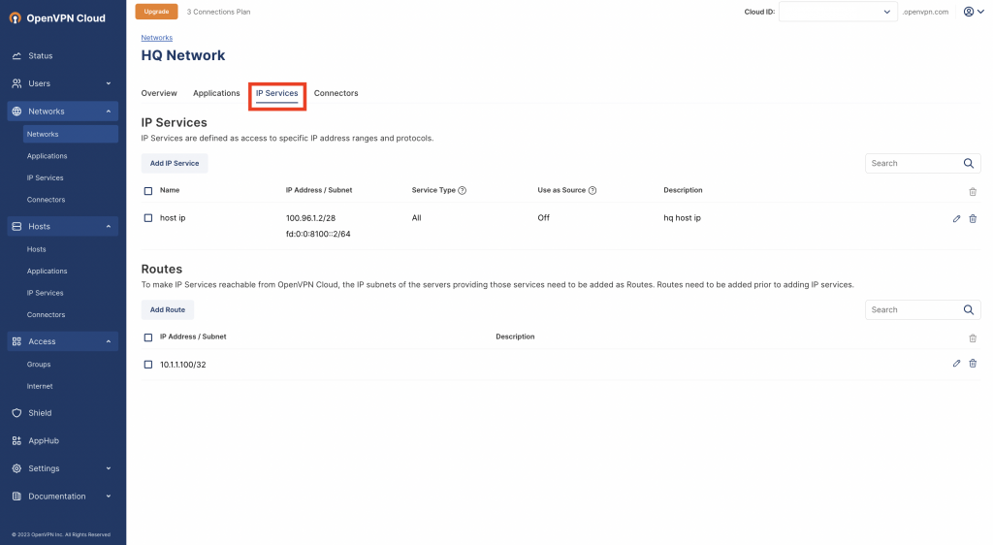The image size is (993, 545).
Task: Collapse the Access menu chevron
Action: [x=109, y=341]
